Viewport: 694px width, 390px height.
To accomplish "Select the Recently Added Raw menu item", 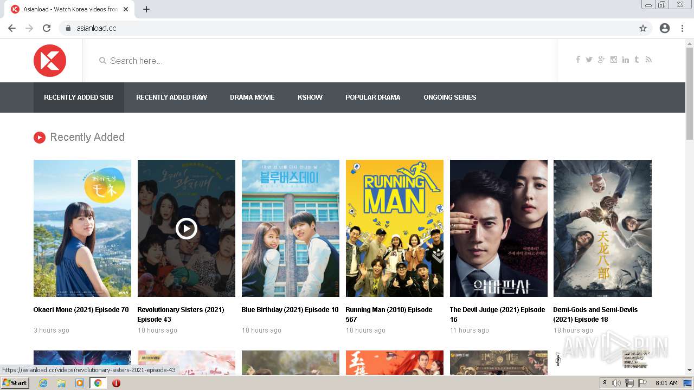I will pos(171,97).
